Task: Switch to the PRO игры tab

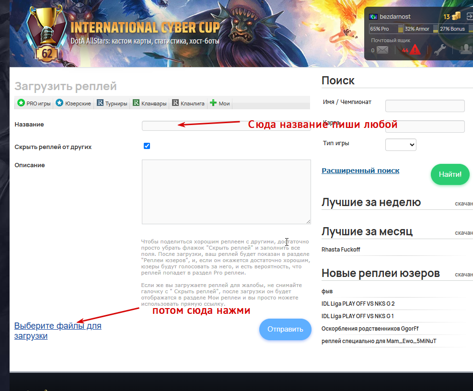Action: coord(34,103)
